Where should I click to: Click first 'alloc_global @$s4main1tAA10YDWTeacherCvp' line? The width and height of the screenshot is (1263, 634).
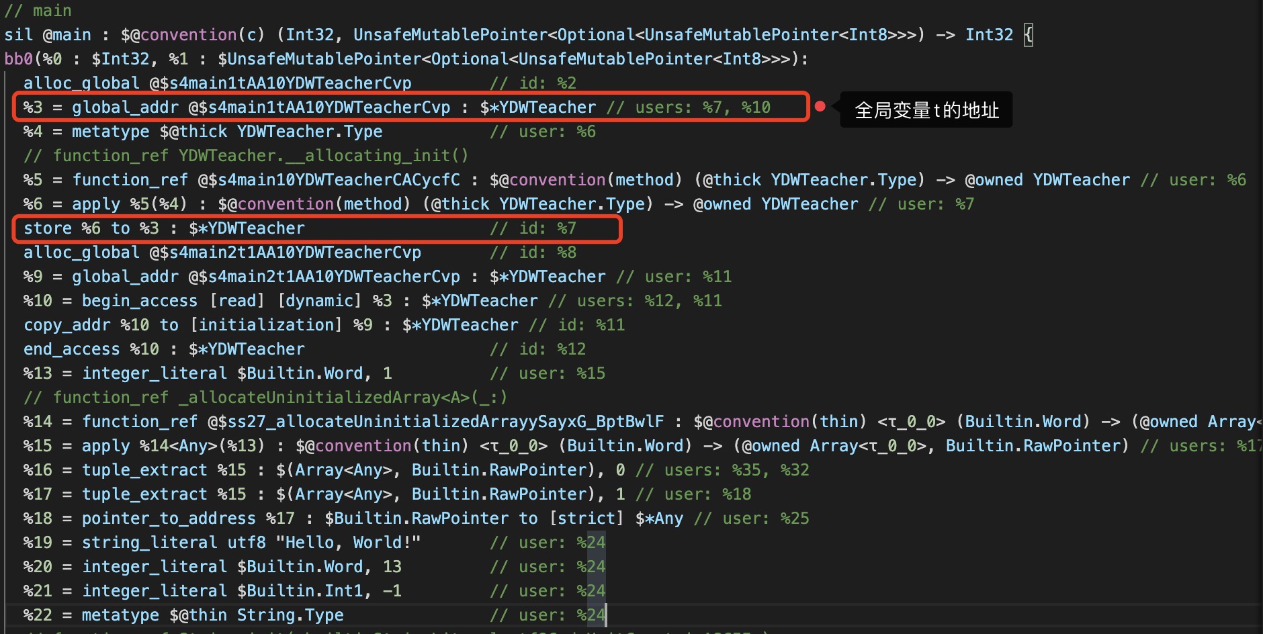click(x=300, y=83)
